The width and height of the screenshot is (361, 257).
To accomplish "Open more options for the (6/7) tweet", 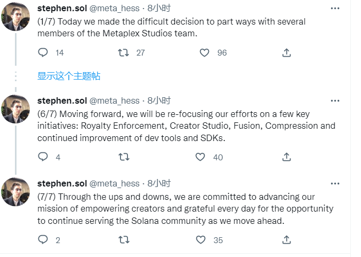I will (x=335, y=101).
